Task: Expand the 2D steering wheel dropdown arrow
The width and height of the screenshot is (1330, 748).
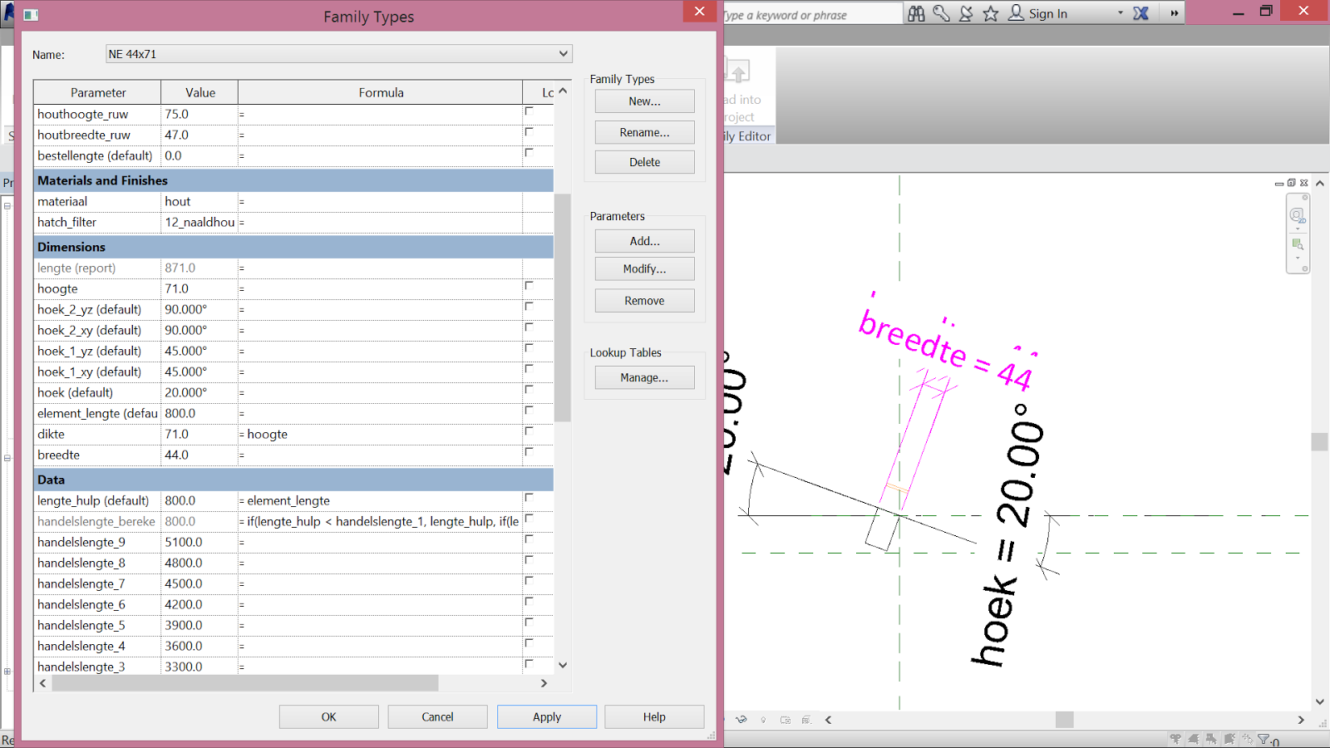Action: point(1298,229)
